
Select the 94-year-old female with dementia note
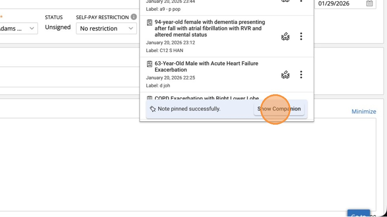coord(210,28)
